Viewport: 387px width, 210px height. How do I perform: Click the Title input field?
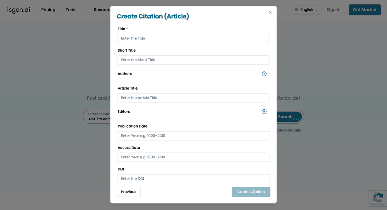coord(193,38)
